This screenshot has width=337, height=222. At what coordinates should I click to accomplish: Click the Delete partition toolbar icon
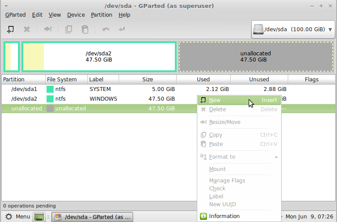tap(27, 29)
